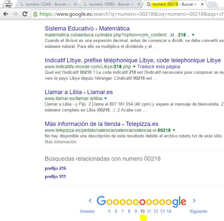
Task: Click the matematica.cubaeduca.cu green URL text
Action: coord(117,35)
